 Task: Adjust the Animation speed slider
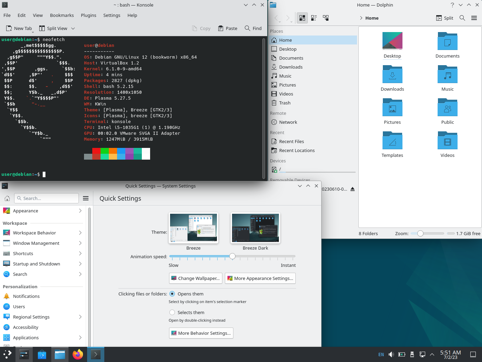click(x=232, y=257)
